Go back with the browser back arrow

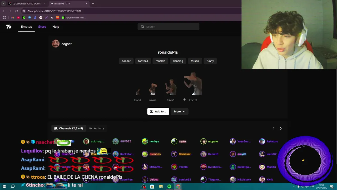4,11
